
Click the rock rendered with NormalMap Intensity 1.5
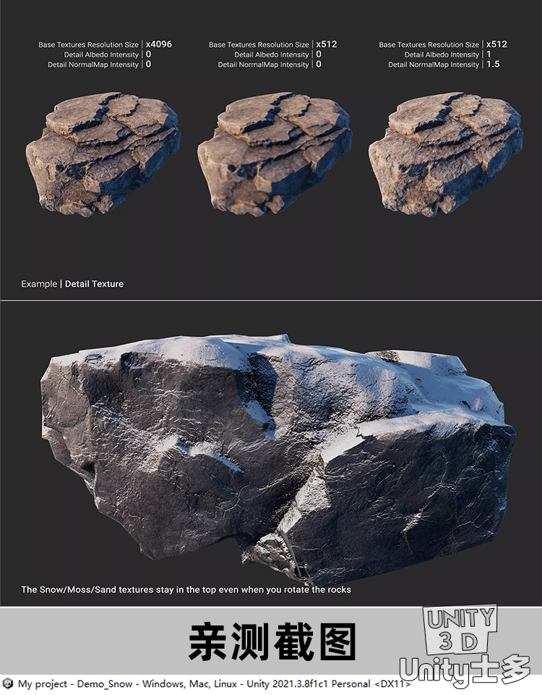(446, 153)
